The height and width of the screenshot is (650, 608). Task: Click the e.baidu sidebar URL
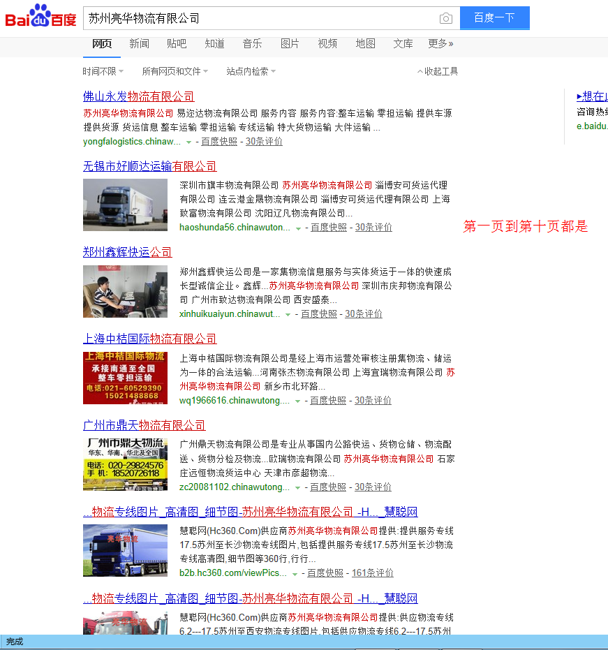592,126
